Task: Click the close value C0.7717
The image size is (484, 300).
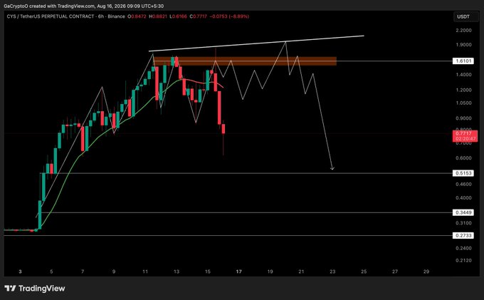Action: click(x=198, y=16)
